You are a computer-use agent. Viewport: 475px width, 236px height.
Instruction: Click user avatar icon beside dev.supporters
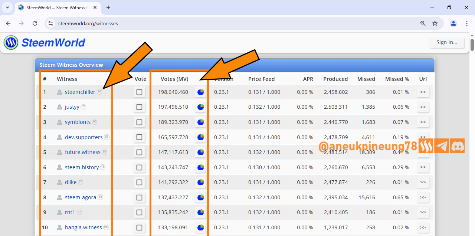[x=59, y=137]
